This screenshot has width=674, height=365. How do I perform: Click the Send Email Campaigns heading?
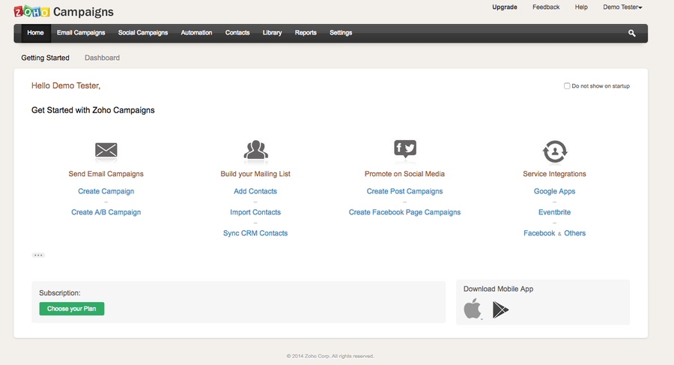(x=106, y=174)
